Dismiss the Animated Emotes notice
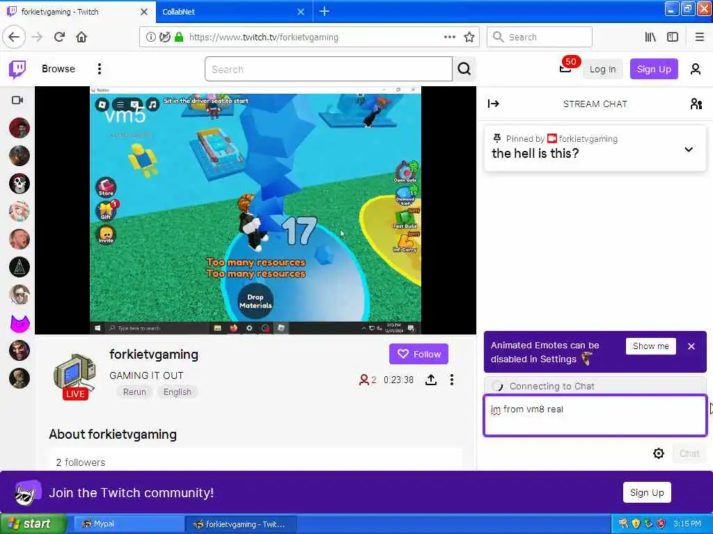 (691, 346)
